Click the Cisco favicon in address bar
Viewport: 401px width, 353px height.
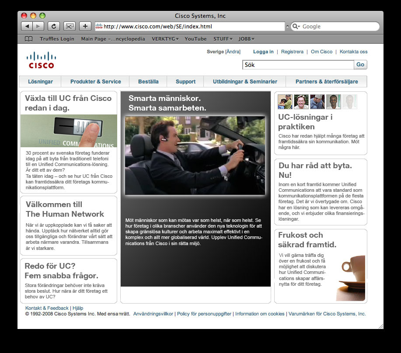tap(99, 26)
